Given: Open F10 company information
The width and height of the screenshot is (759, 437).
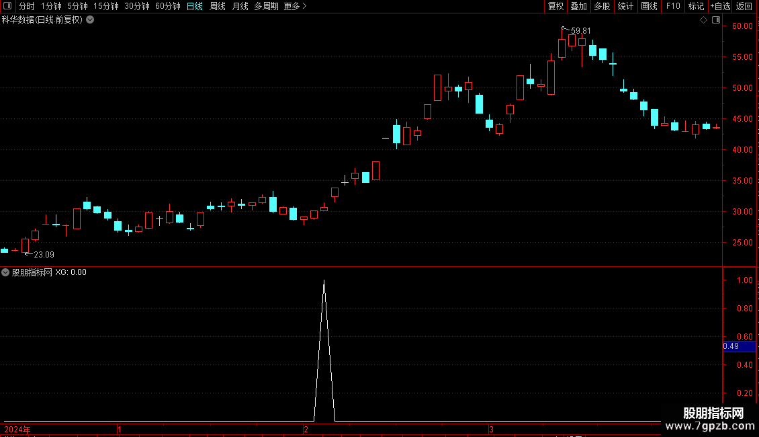Looking at the screenshot, I should click(x=673, y=6).
